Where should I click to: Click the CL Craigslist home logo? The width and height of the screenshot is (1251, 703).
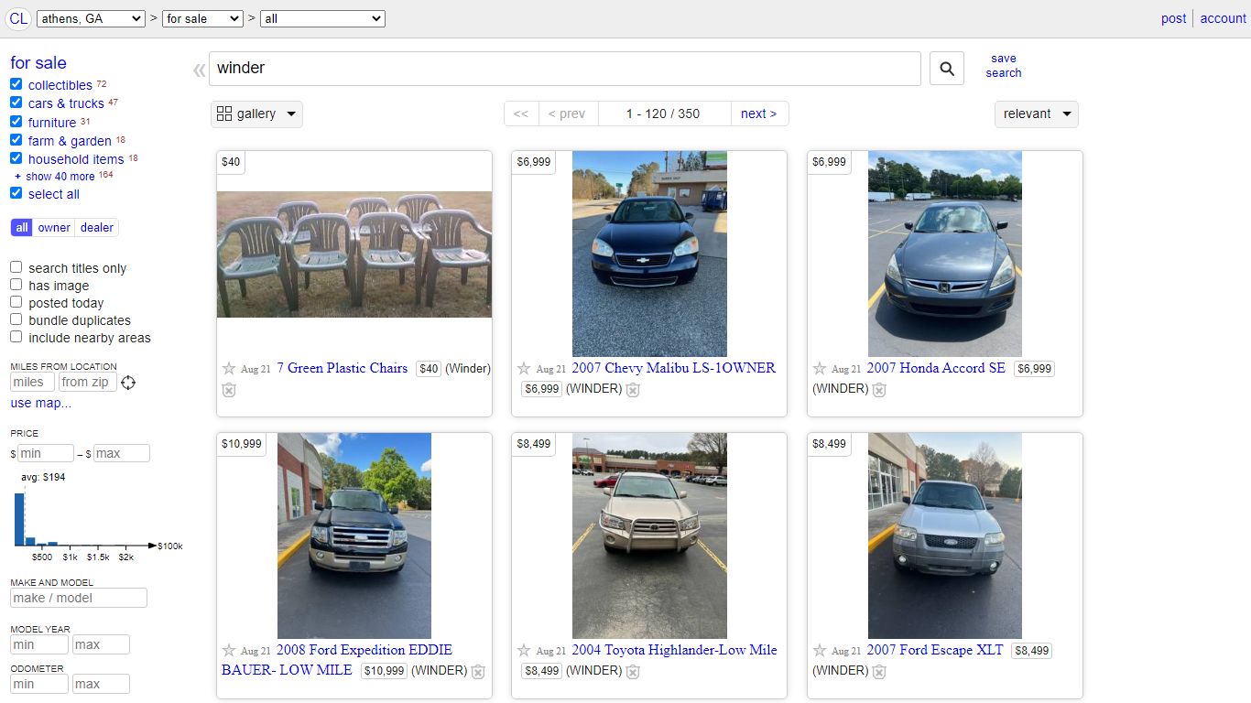(x=18, y=18)
